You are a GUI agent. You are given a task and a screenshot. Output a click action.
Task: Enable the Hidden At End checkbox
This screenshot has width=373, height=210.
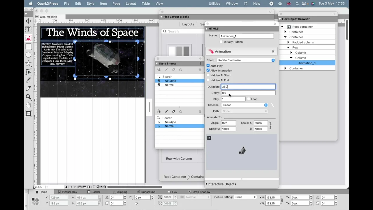click(x=208, y=80)
